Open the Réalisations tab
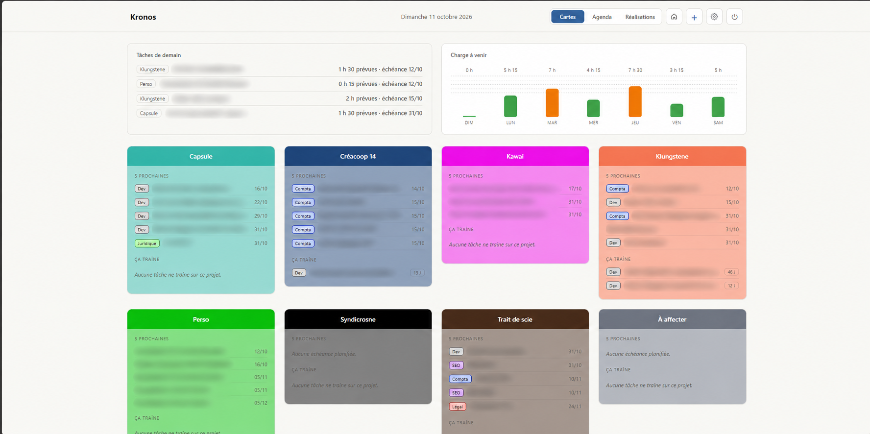The width and height of the screenshot is (870, 434). coord(640,17)
